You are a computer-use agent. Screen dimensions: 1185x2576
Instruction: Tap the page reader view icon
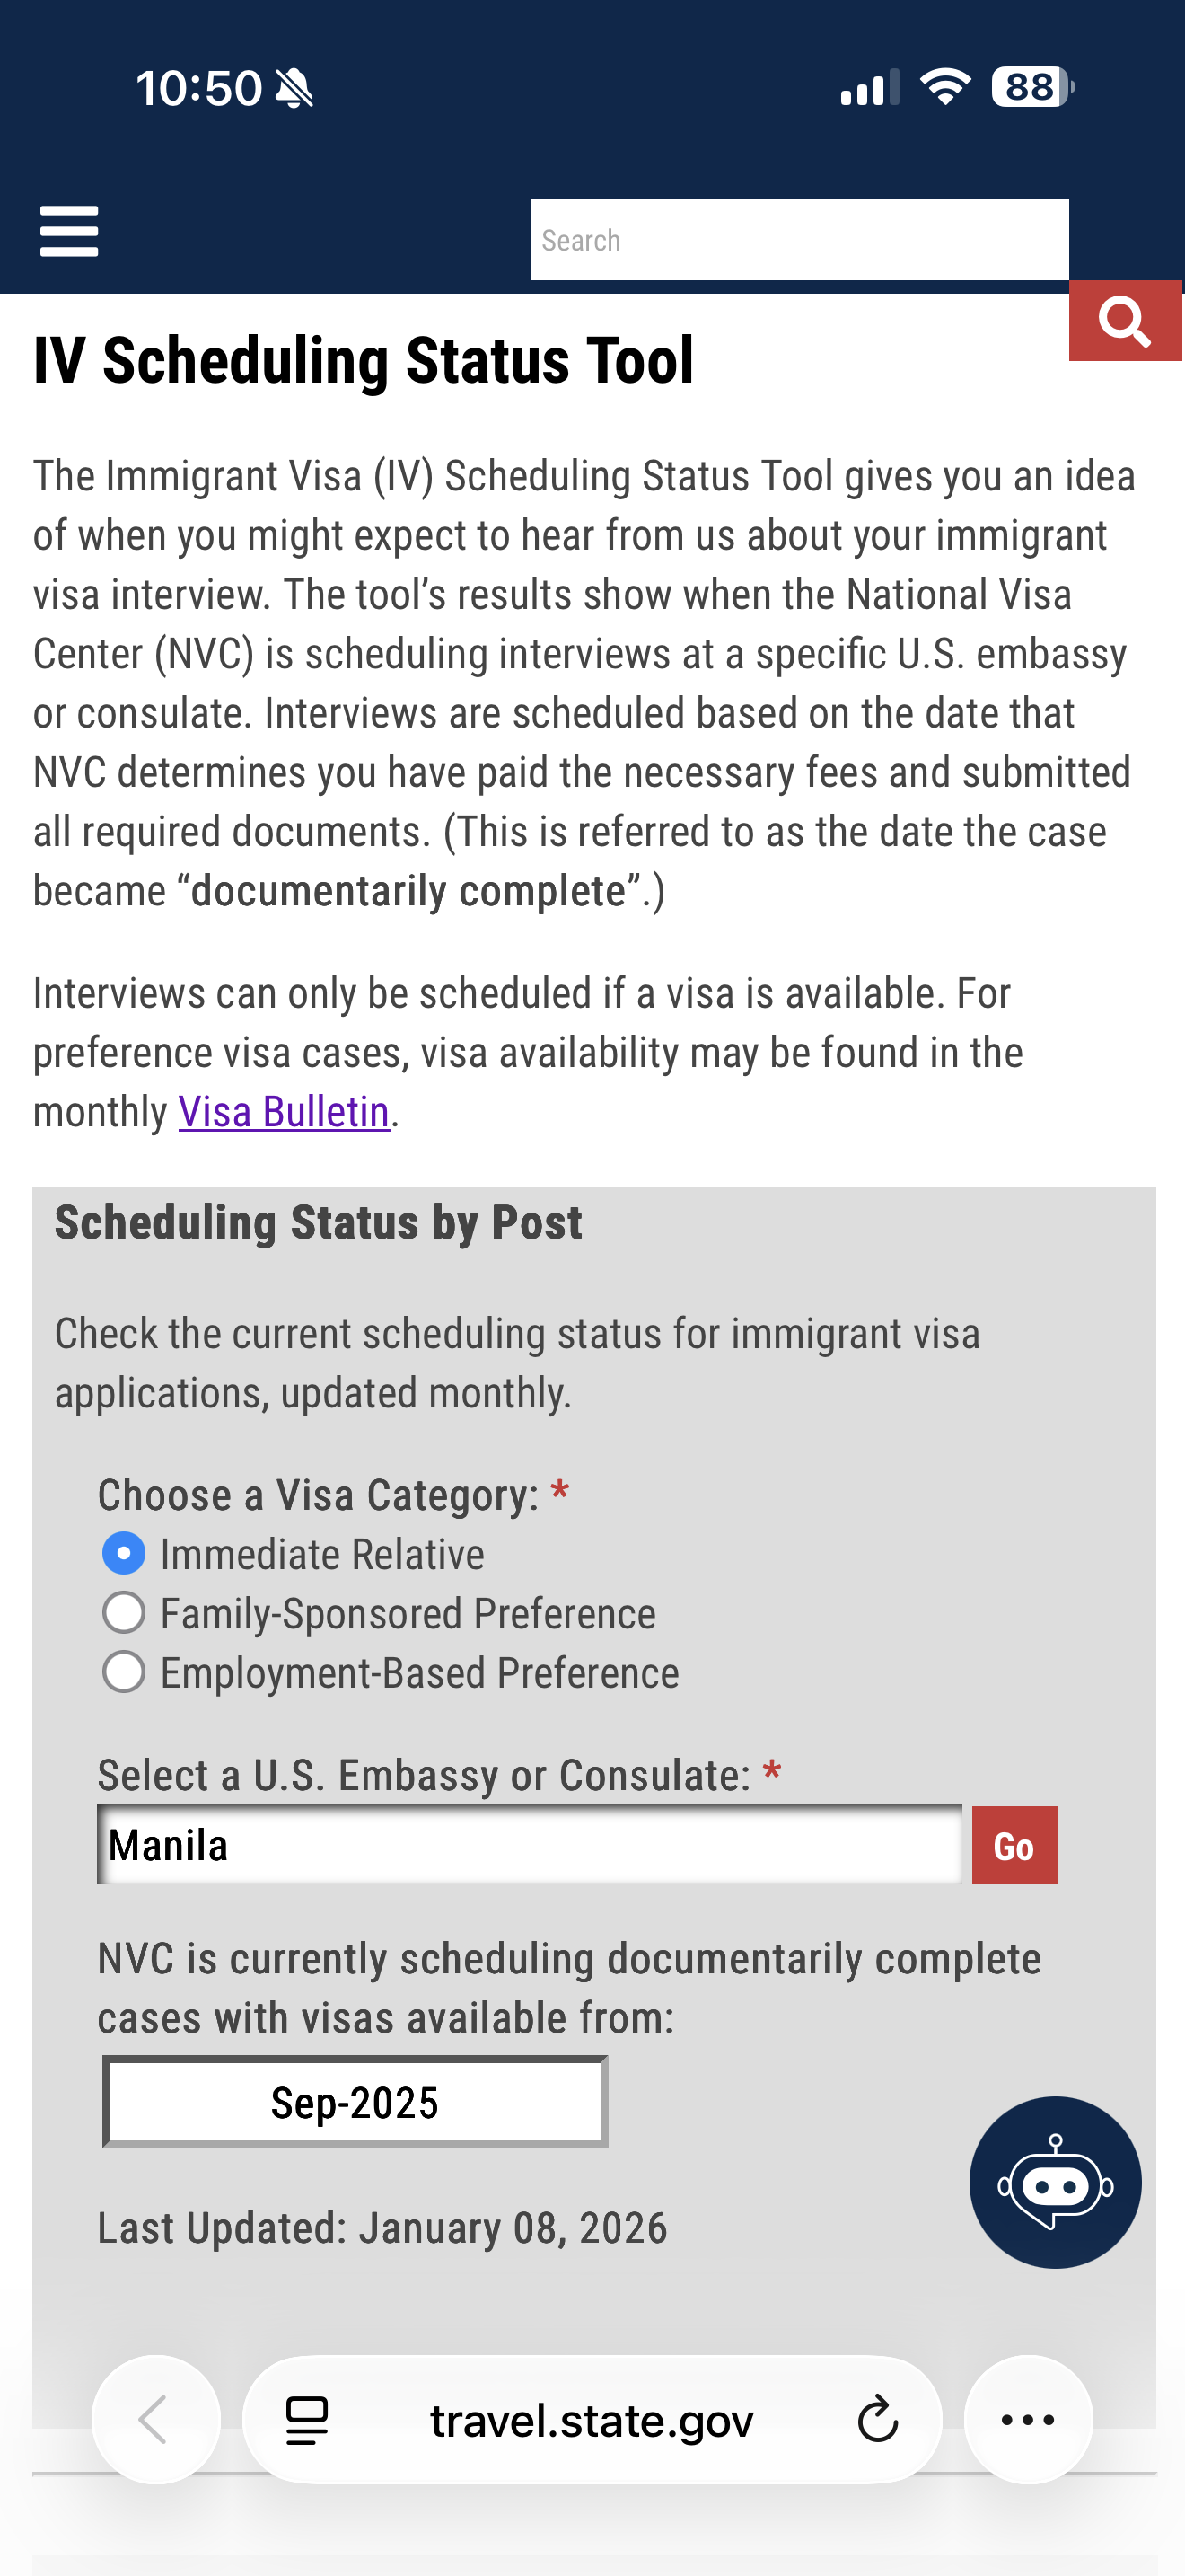tap(307, 2420)
